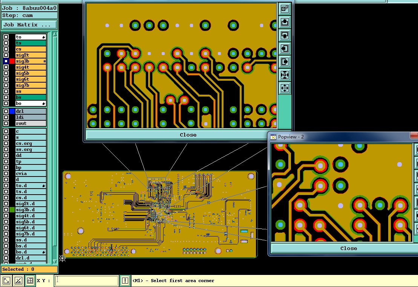Pan the first popview to the right
The height and width of the screenshot is (287, 418).
tap(285, 61)
